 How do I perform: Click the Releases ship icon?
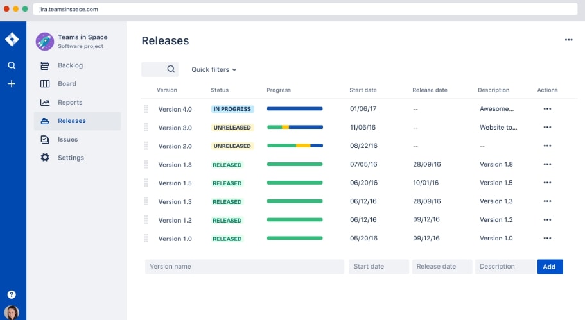coord(45,121)
